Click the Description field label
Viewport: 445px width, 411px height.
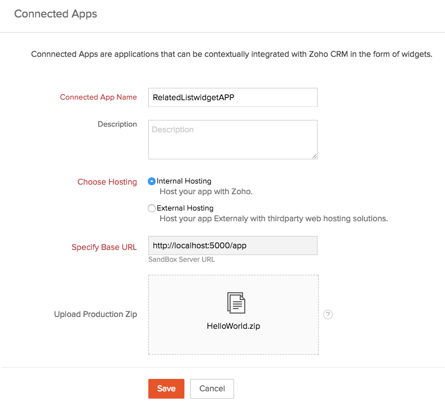pyautogui.click(x=117, y=124)
